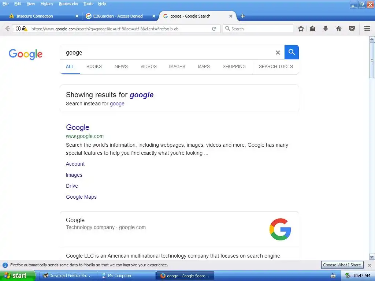Search instead for 'googe' link
The width and height of the screenshot is (375, 281).
click(x=117, y=104)
